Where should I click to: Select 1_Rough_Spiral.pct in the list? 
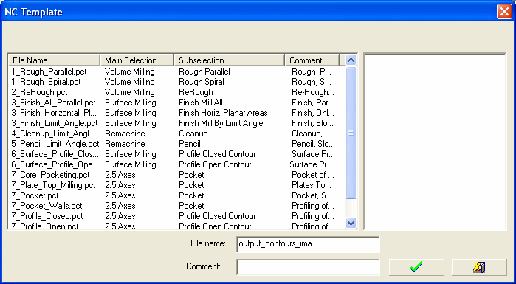[x=176, y=82]
